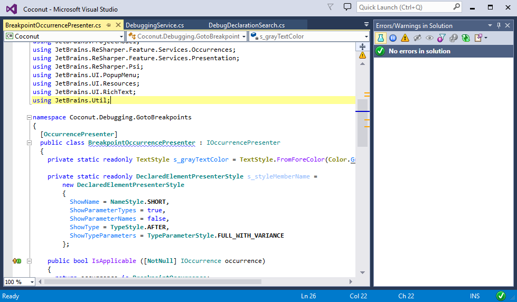This screenshot has height=302, width=517.
Task: Click the FromForeColor method call
Action: click(300, 159)
